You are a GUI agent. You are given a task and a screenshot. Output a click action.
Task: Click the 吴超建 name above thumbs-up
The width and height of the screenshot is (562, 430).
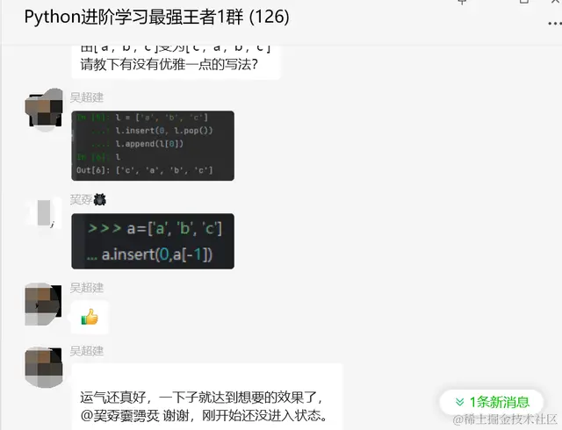pos(87,288)
